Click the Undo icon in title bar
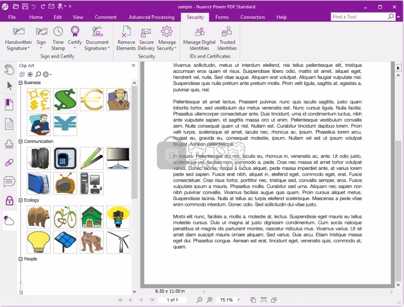The height and width of the screenshot is (307, 404). [33, 6]
